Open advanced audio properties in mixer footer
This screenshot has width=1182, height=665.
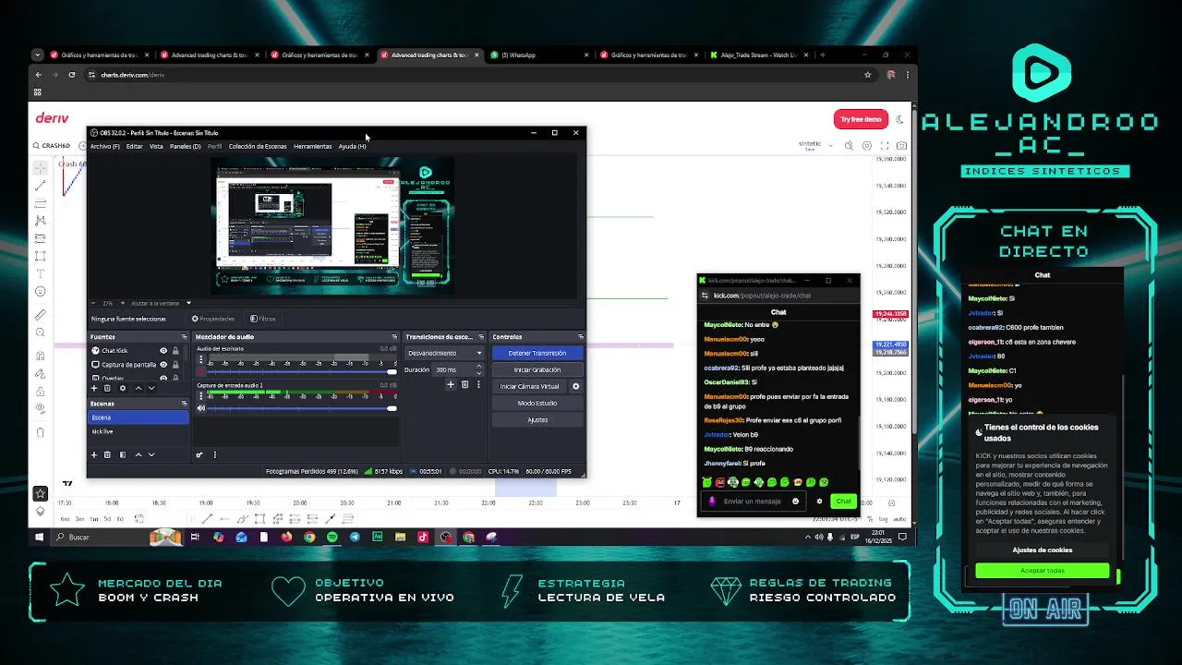pos(199,454)
